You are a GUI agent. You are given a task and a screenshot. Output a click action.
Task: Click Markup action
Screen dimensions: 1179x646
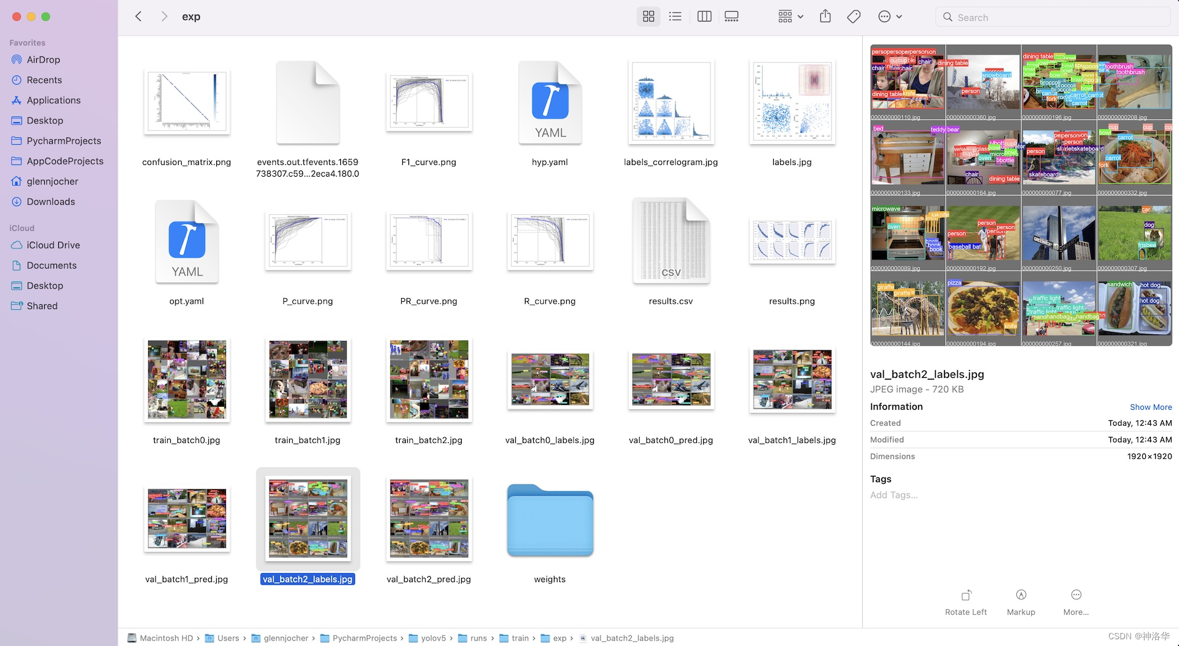point(1021,602)
